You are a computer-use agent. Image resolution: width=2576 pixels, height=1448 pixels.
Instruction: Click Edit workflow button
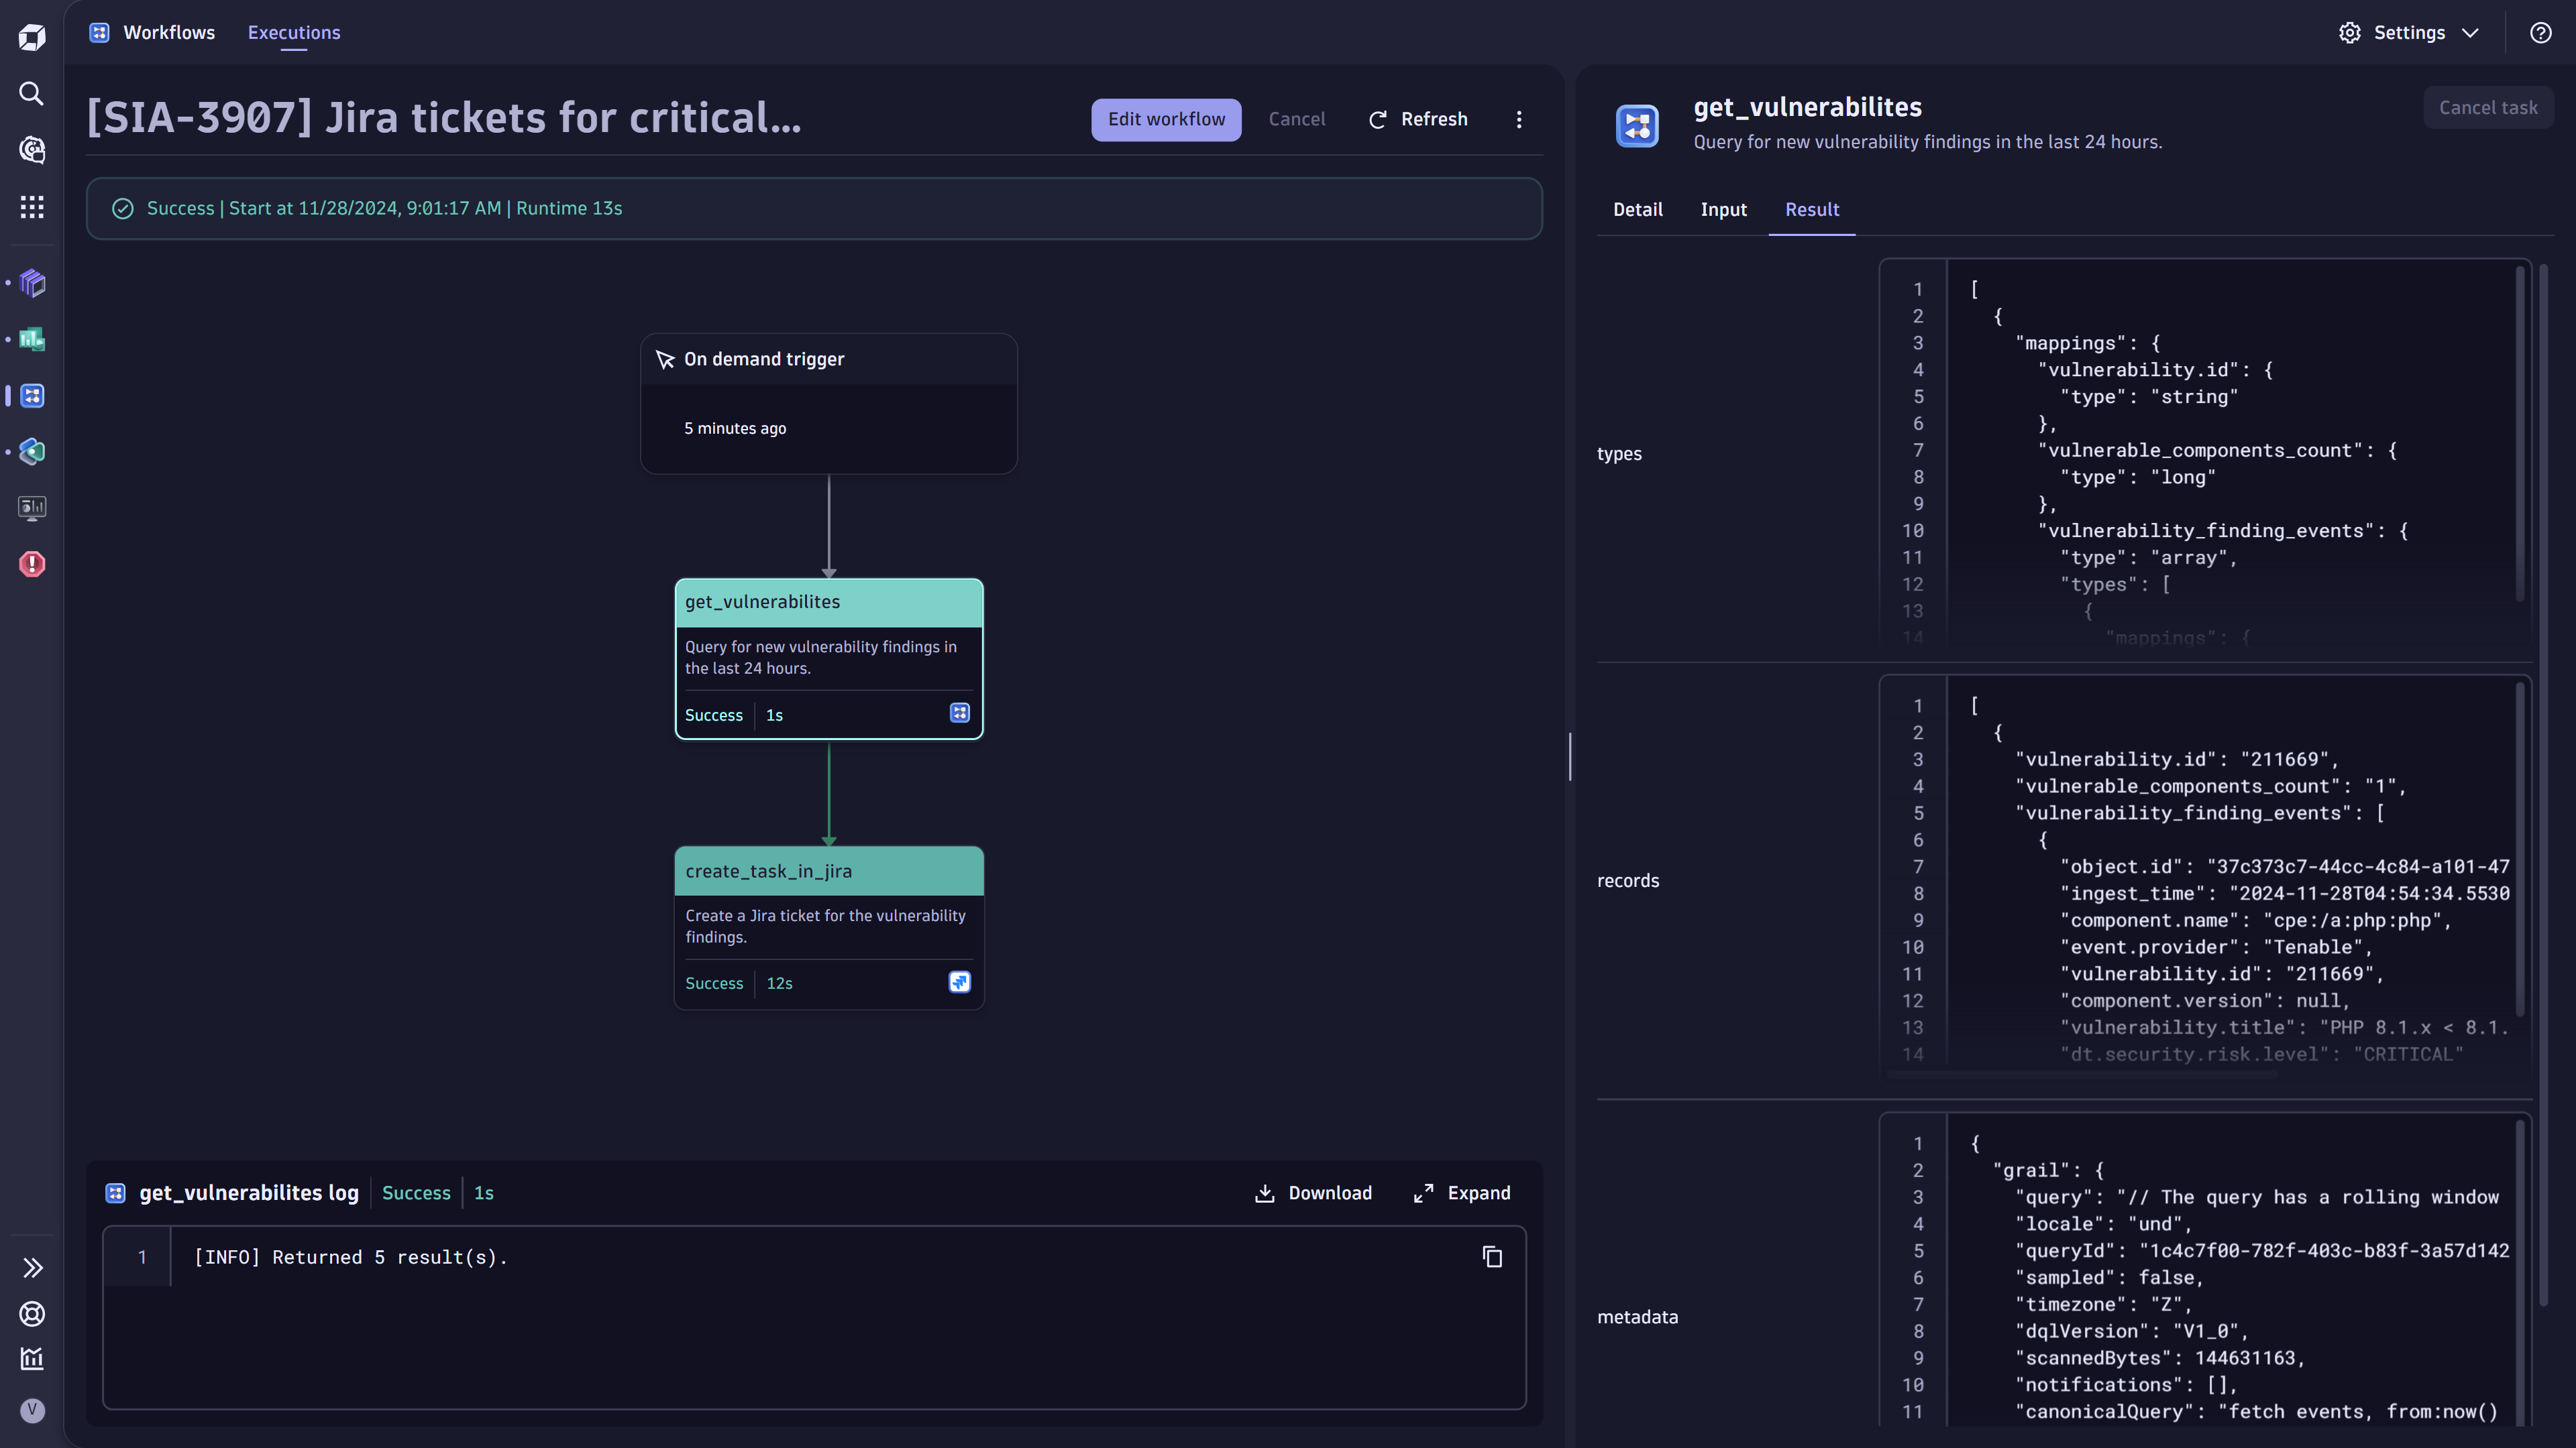click(1166, 119)
